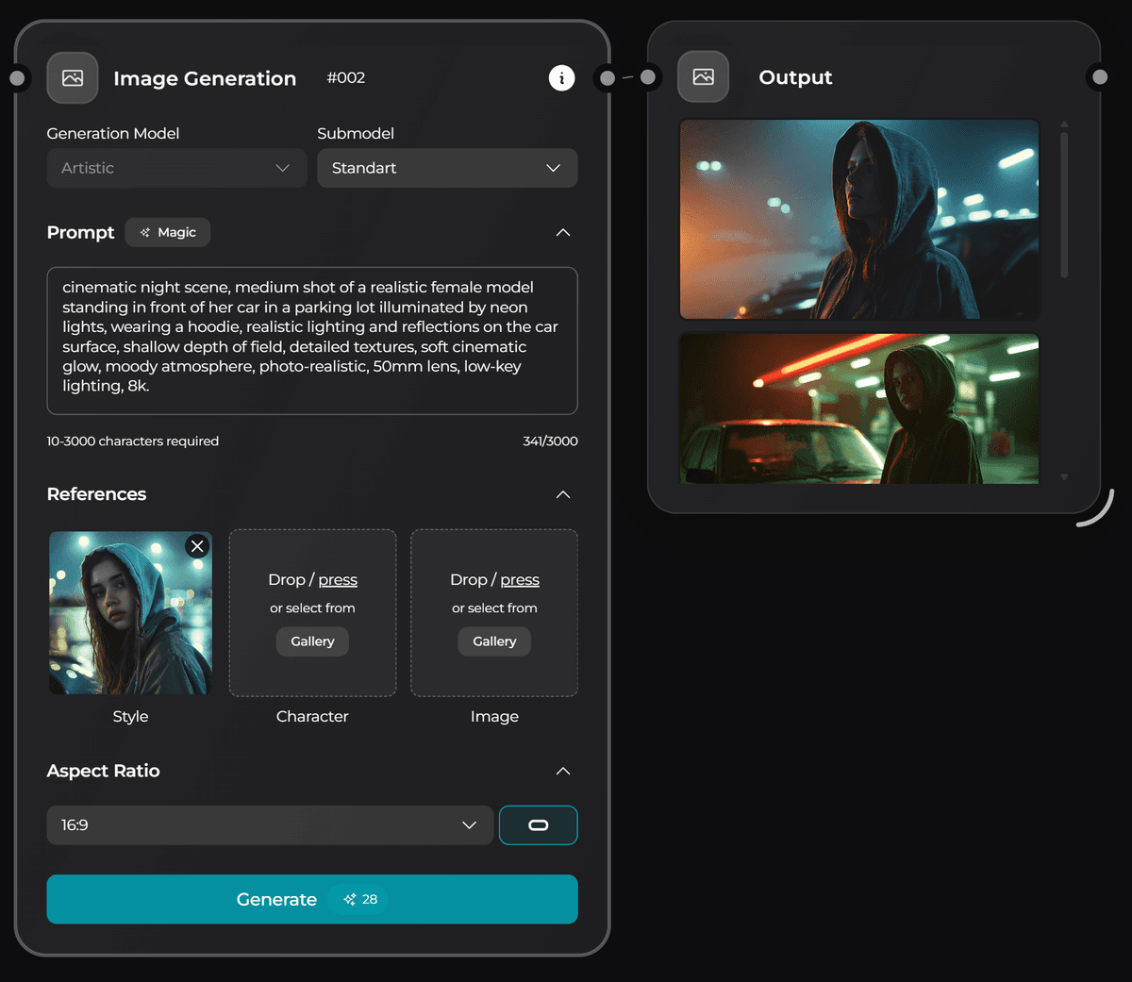The width and height of the screenshot is (1132, 982).
Task: Click the Image Generation right output connector
Action: coord(608,78)
